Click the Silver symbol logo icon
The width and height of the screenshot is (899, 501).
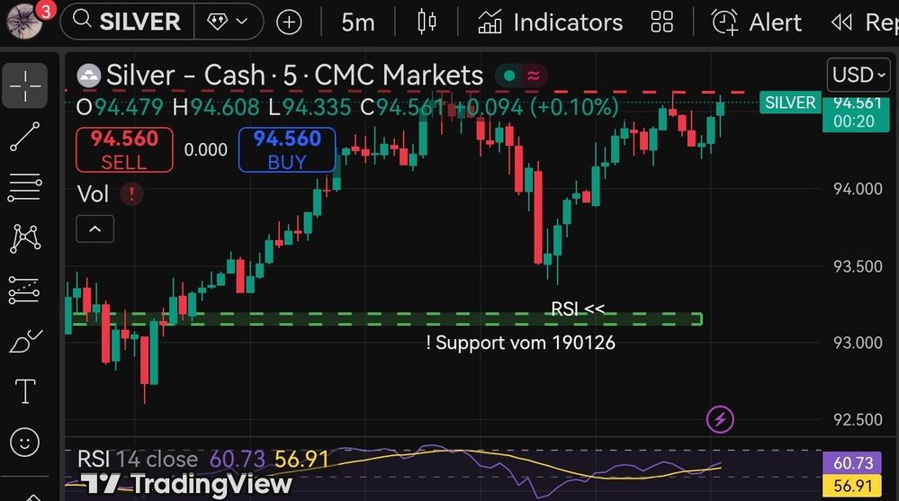(89, 75)
